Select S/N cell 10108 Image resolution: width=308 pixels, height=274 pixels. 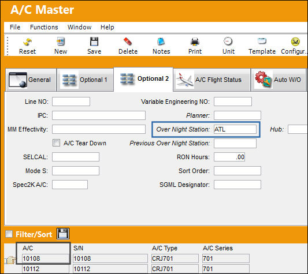click(110, 258)
